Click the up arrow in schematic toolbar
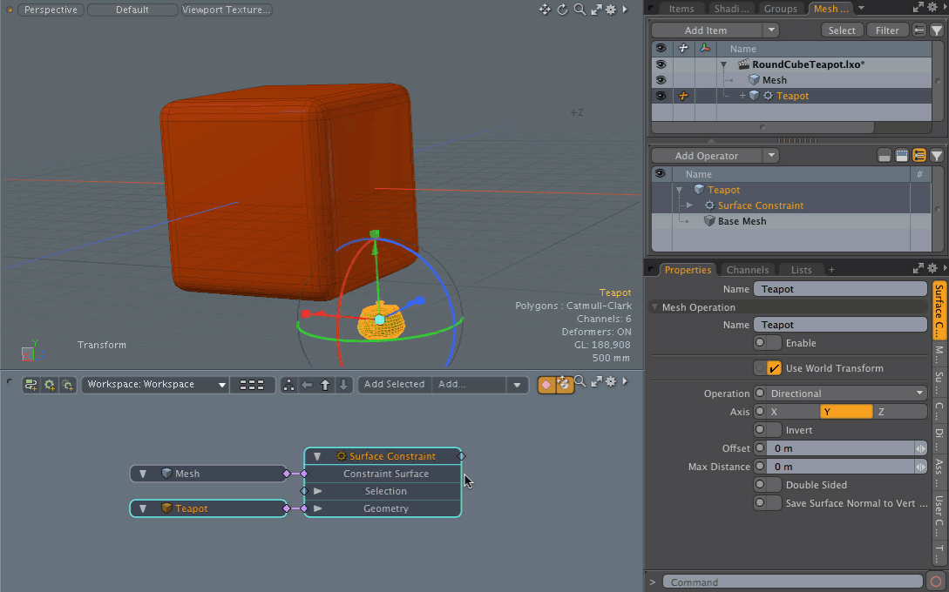The height and width of the screenshot is (592, 949). [x=325, y=385]
